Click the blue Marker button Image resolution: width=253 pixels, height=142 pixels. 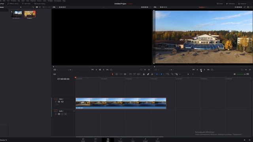[x=161, y=74]
